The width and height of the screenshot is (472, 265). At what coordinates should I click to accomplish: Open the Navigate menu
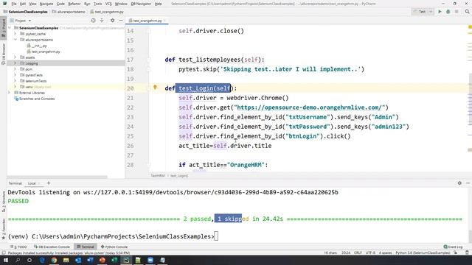click(x=46, y=4)
